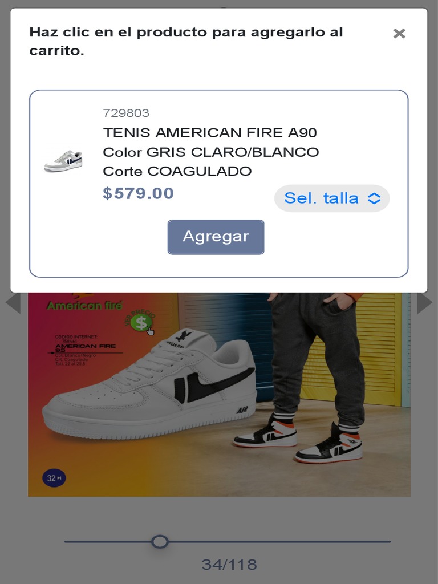
Task: Click the catalog page slider handle
Action: click(x=160, y=541)
